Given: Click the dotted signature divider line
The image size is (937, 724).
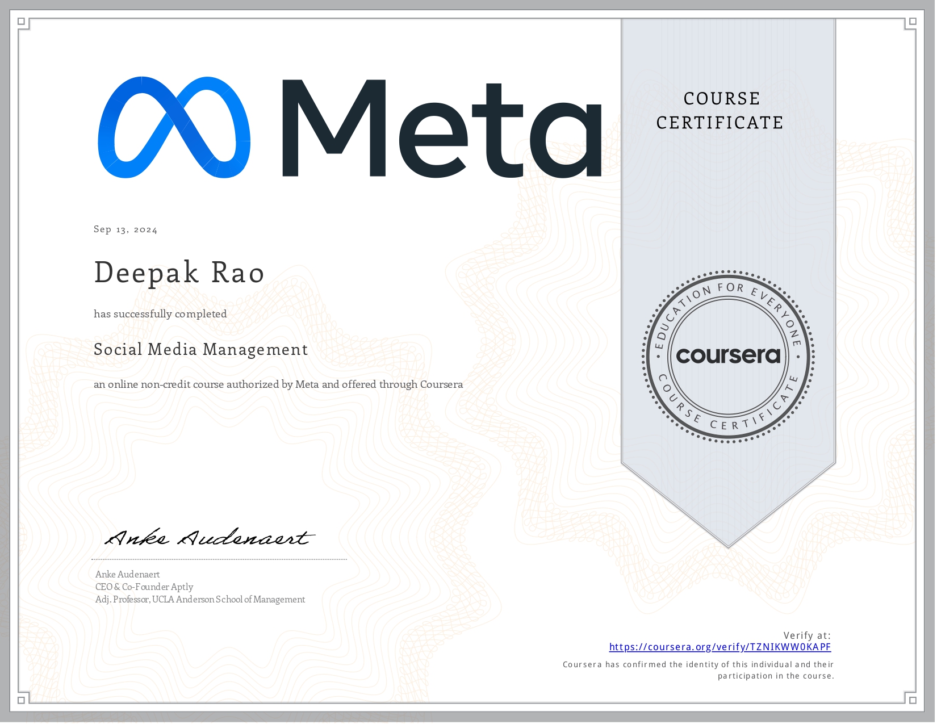Looking at the screenshot, I should pos(220,559).
